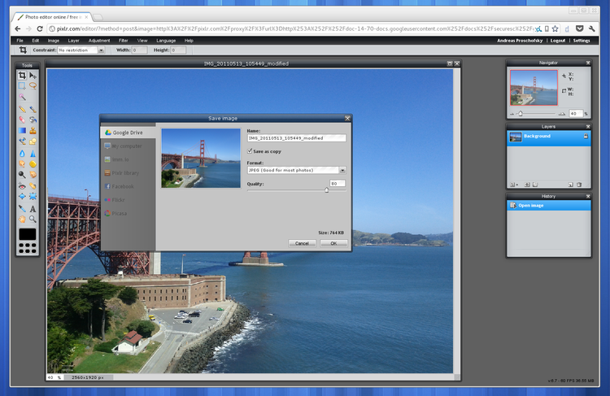Screen dimensions: 610x396
Task: Unlock the Background layer lock icon
Action: (584, 137)
